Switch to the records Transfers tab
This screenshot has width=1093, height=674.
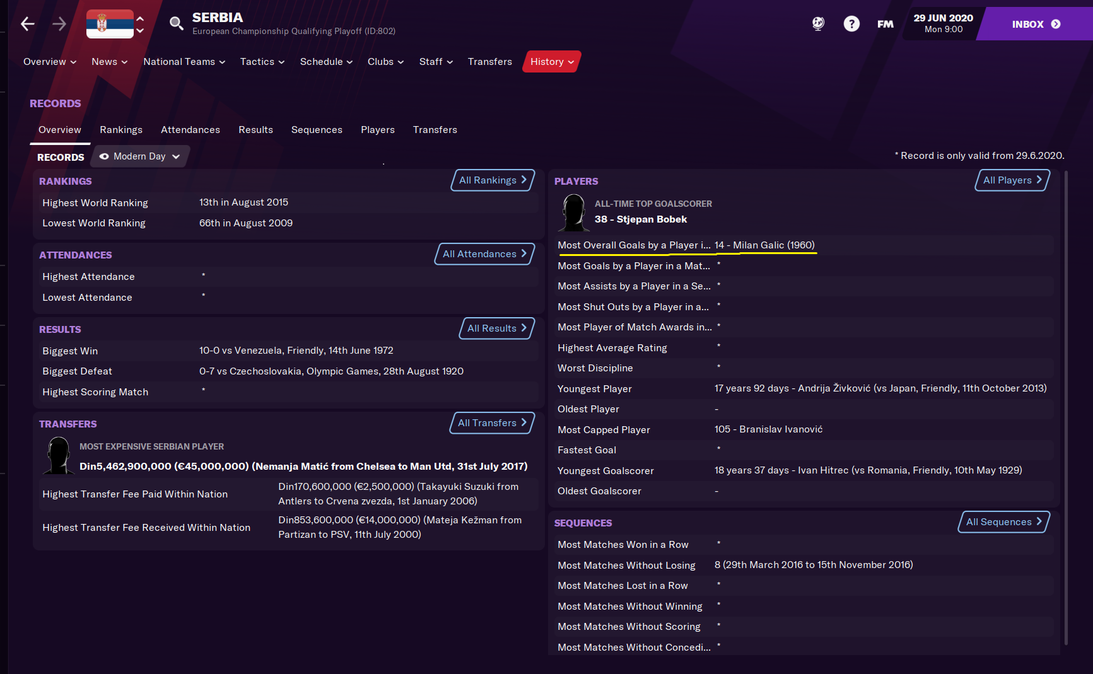coord(435,130)
